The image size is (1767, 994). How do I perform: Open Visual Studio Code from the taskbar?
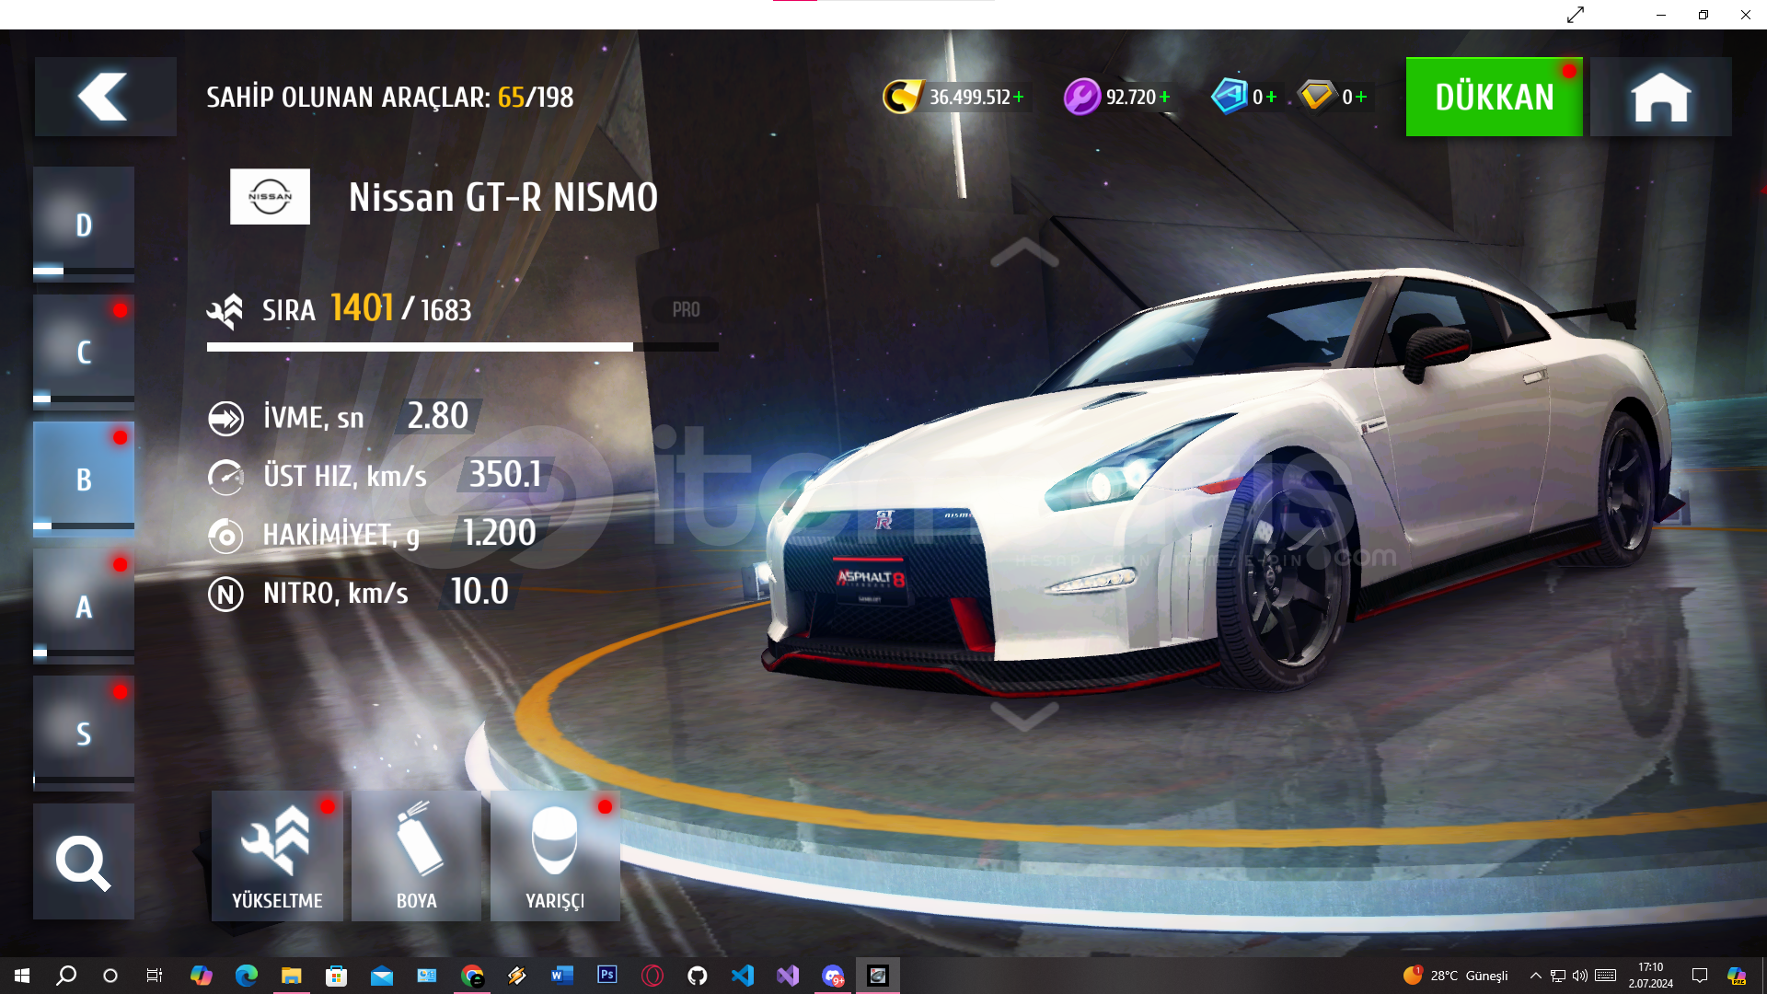742,976
